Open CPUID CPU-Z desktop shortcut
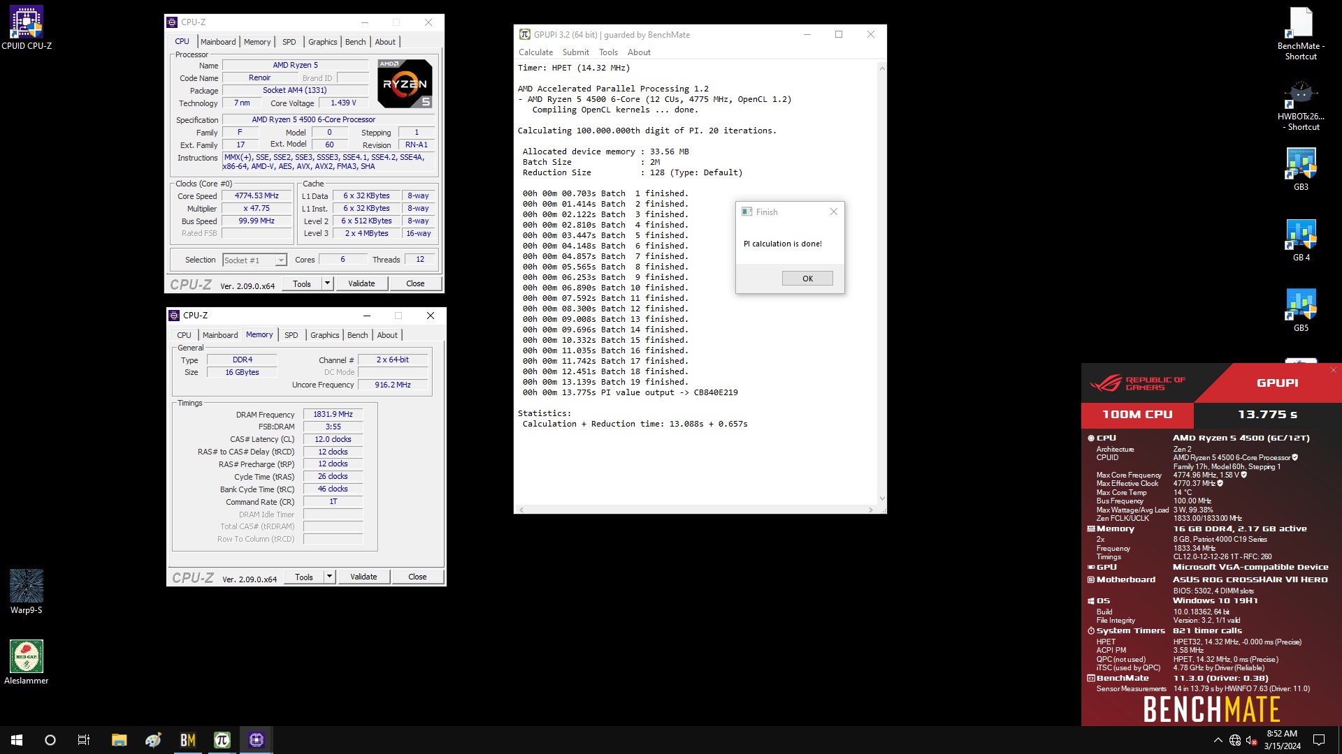Screen dimensions: 1342x754 click(27, 28)
